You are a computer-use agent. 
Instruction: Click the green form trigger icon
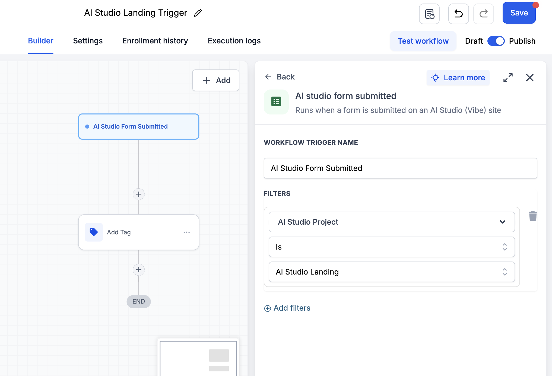[x=276, y=102]
